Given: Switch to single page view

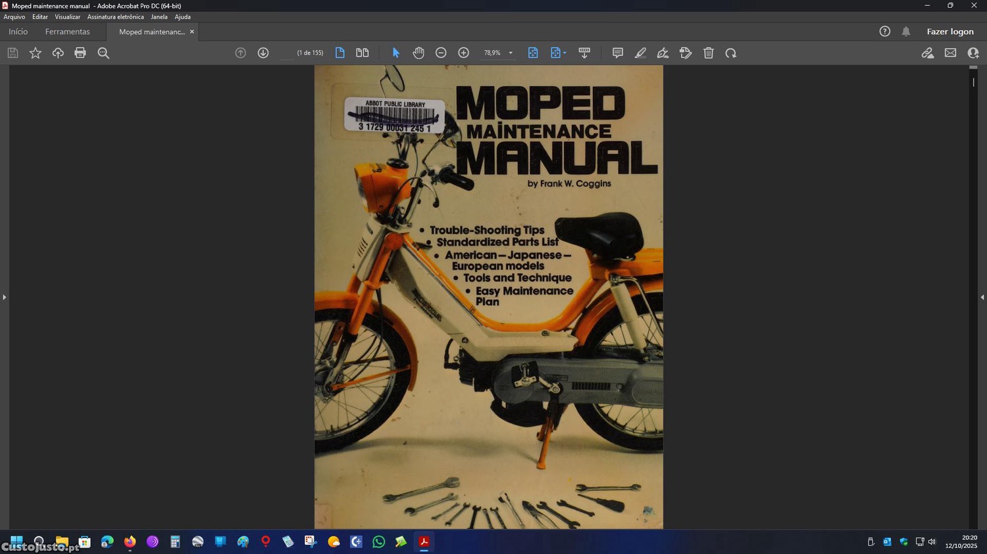Looking at the screenshot, I should [340, 53].
